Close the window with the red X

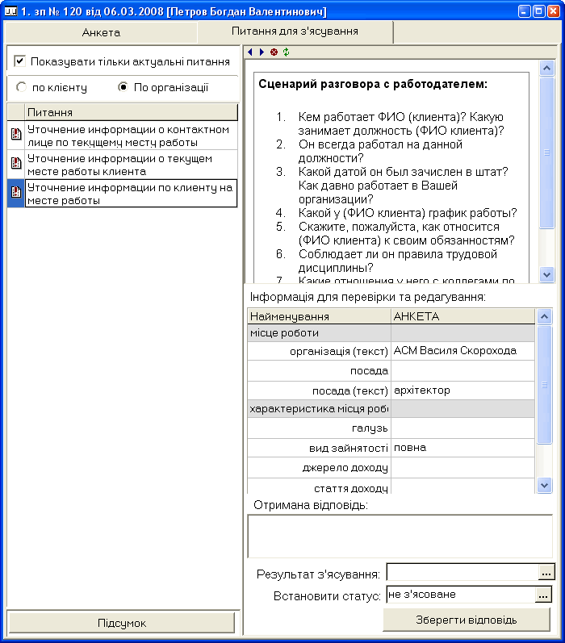(553, 11)
